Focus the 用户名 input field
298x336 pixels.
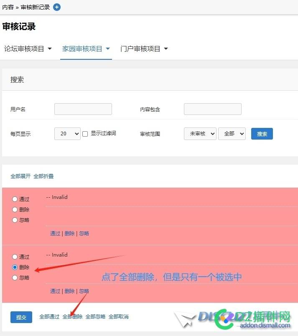click(x=83, y=109)
